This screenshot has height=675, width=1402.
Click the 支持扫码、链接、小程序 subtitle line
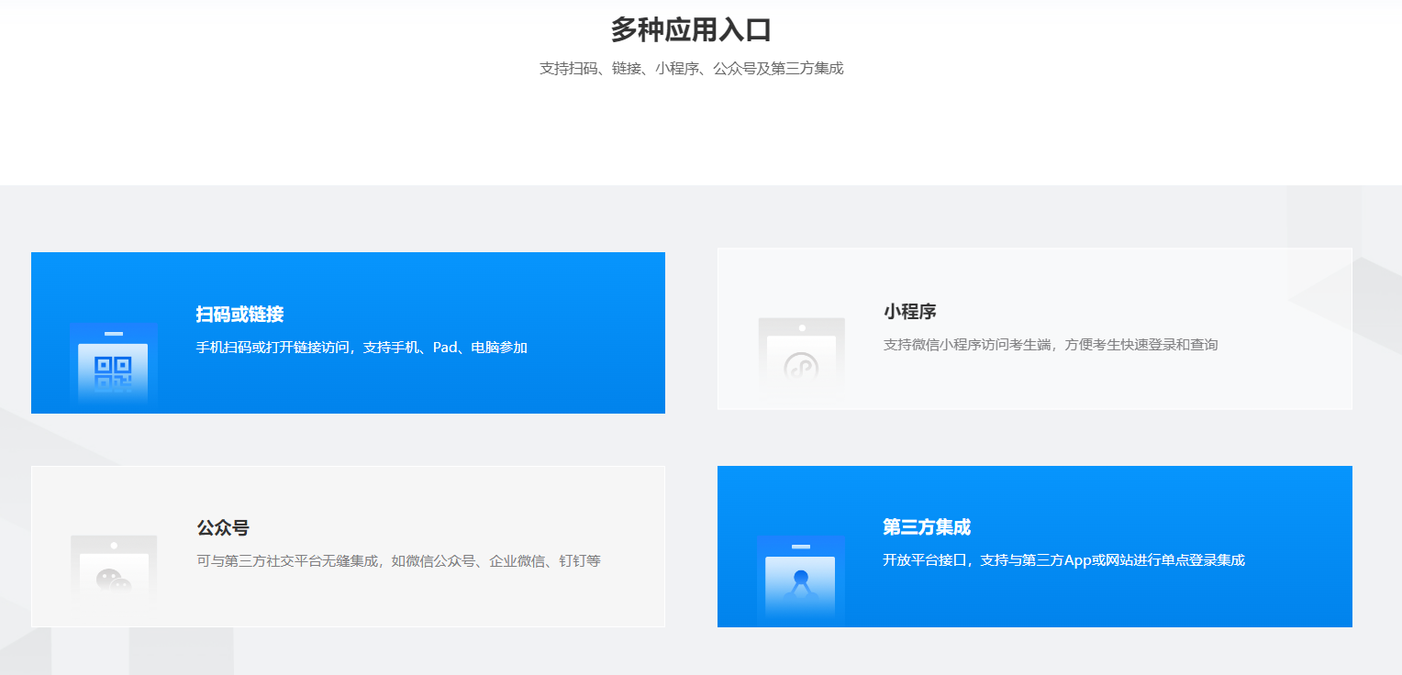pyautogui.click(x=691, y=69)
